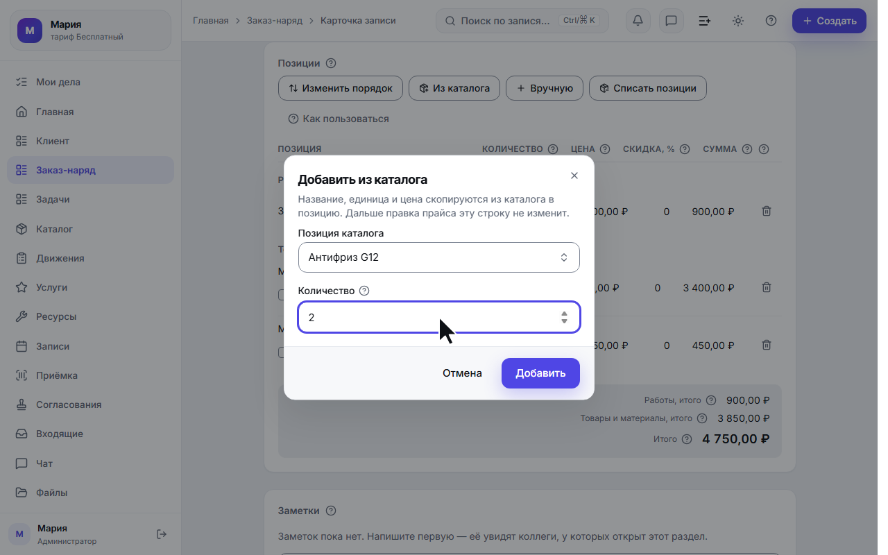The width and height of the screenshot is (888, 555).
Task: Increase quantity with the stepper up arrow
Action: pyautogui.click(x=565, y=314)
